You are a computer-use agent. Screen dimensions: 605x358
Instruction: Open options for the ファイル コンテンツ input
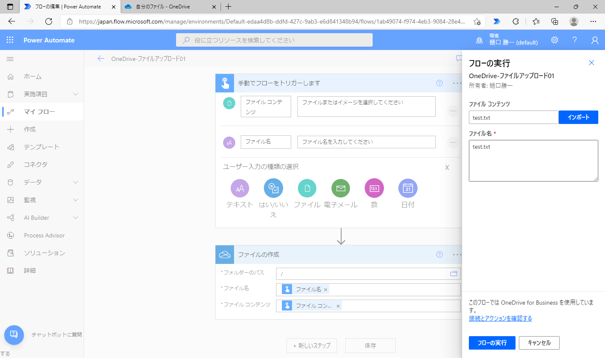pos(453,111)
